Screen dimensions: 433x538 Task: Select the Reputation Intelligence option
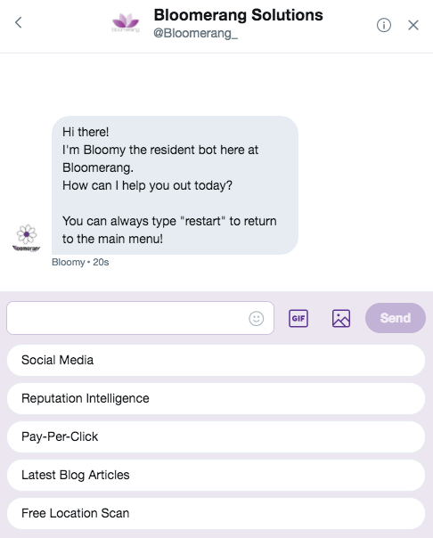pos(216,398)
